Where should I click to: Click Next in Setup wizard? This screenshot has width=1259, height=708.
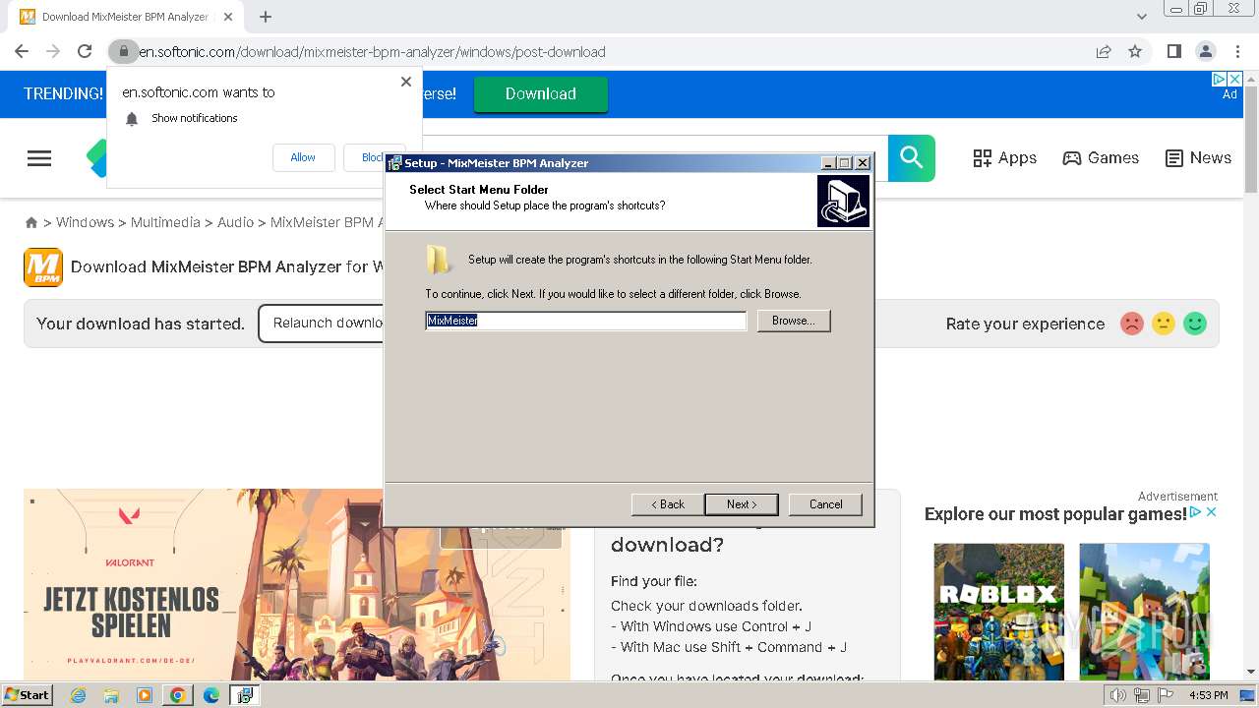coord(742,504)
